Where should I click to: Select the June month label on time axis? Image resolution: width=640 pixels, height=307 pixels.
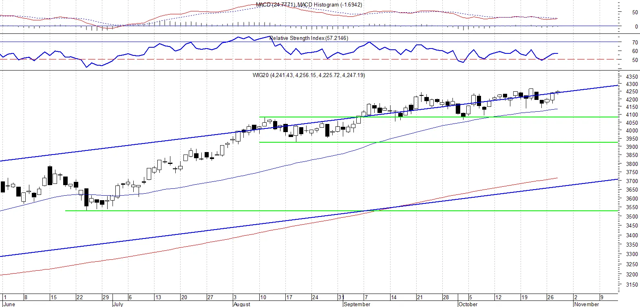point(9,304)
